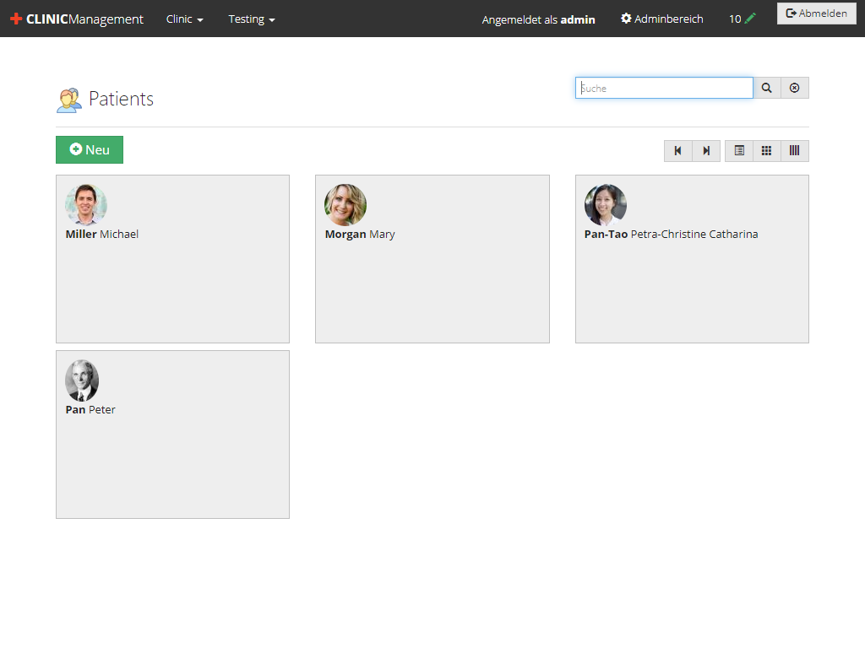
Task: Switch to grid tile view
Action: 767,151
